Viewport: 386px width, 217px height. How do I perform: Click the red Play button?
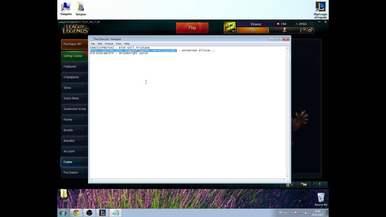192,28
